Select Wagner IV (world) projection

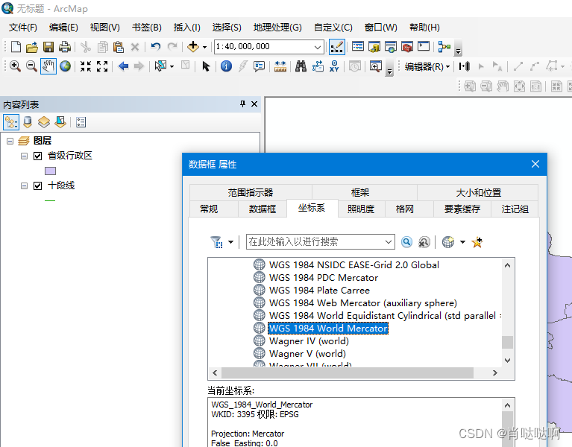coord(309,341)
